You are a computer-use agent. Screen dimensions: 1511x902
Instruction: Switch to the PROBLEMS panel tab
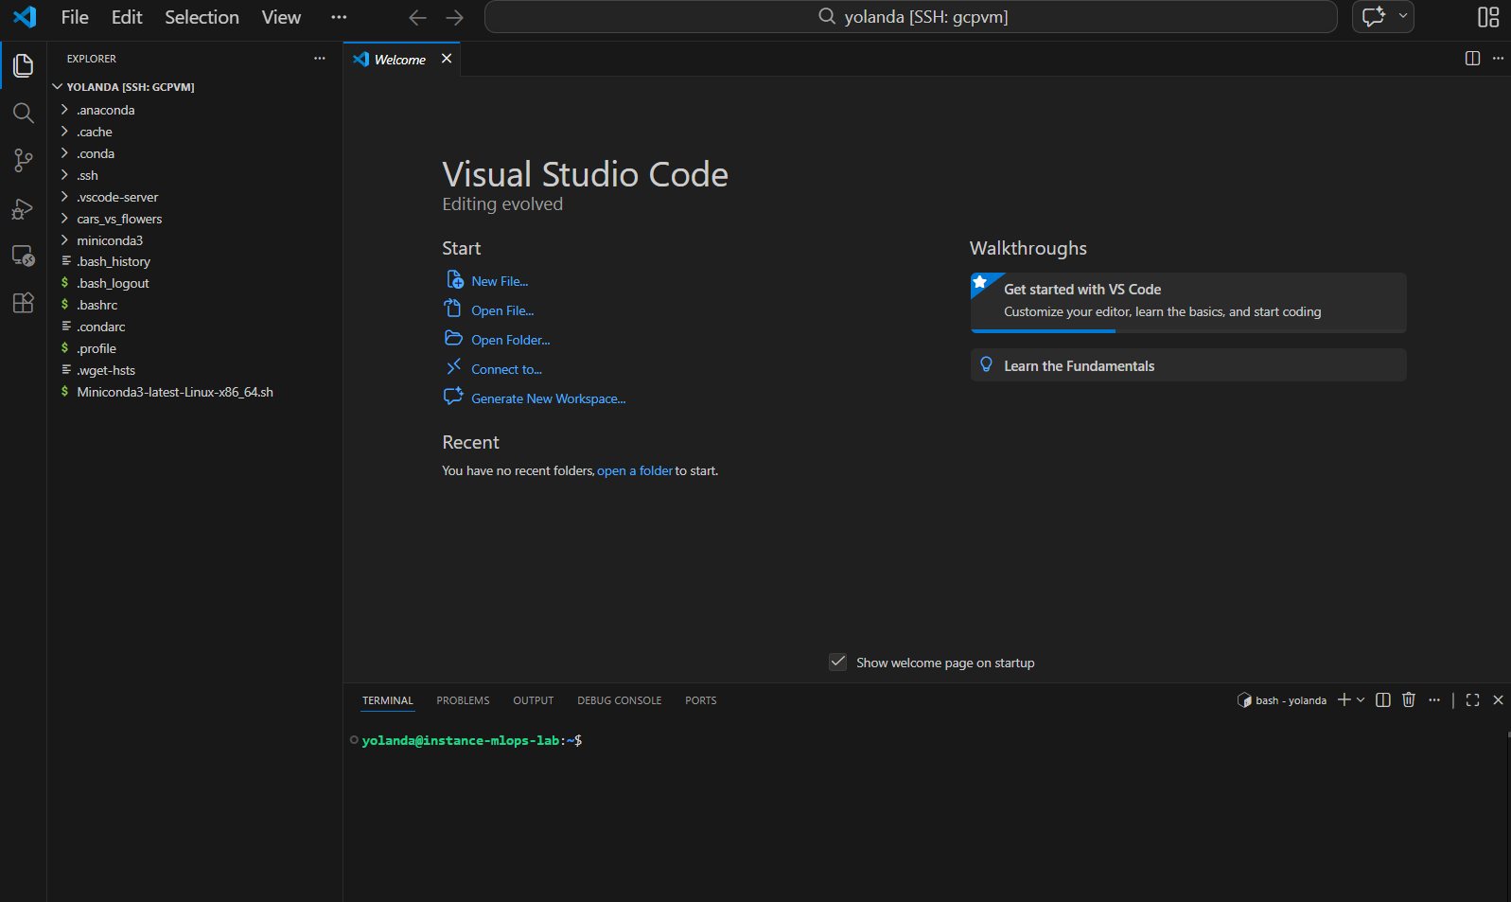tap(463, 700)
